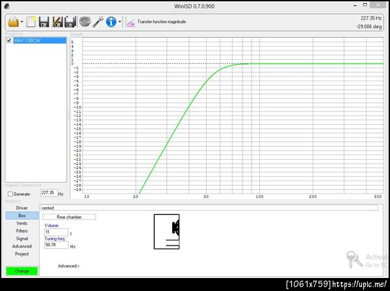This screenshot has height=291, width=390.
Task: Switch to the Vents tab
Action: pyautogui.click(x=22, y=223)
